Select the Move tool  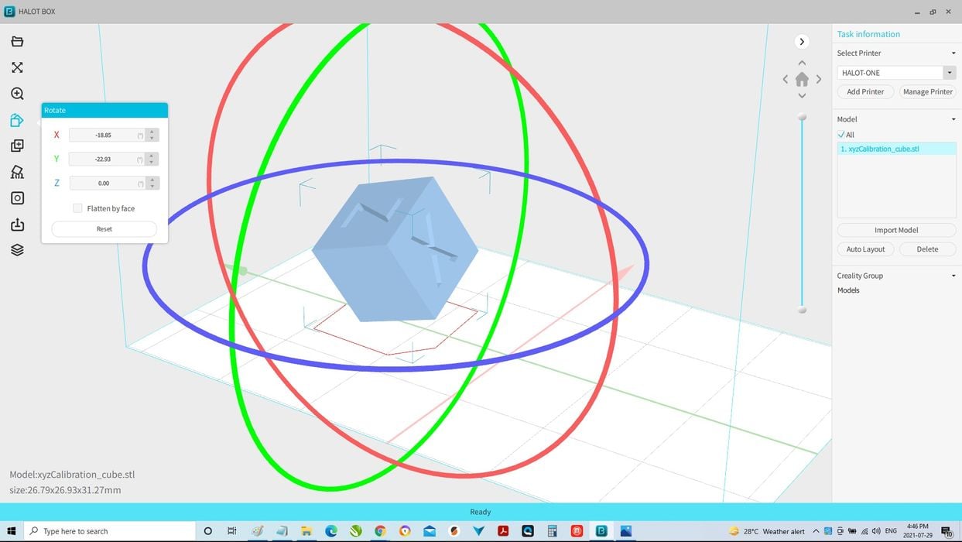click(x=17, y=67)
